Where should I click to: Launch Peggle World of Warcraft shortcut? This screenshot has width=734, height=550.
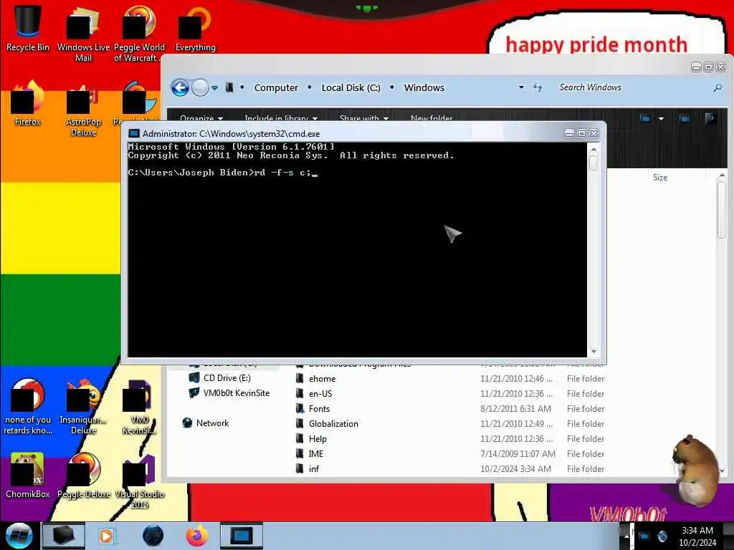139,34
